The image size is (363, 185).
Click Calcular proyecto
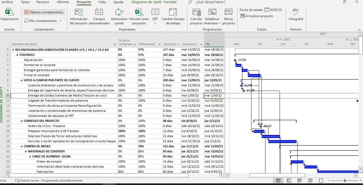tap(196, 17)
